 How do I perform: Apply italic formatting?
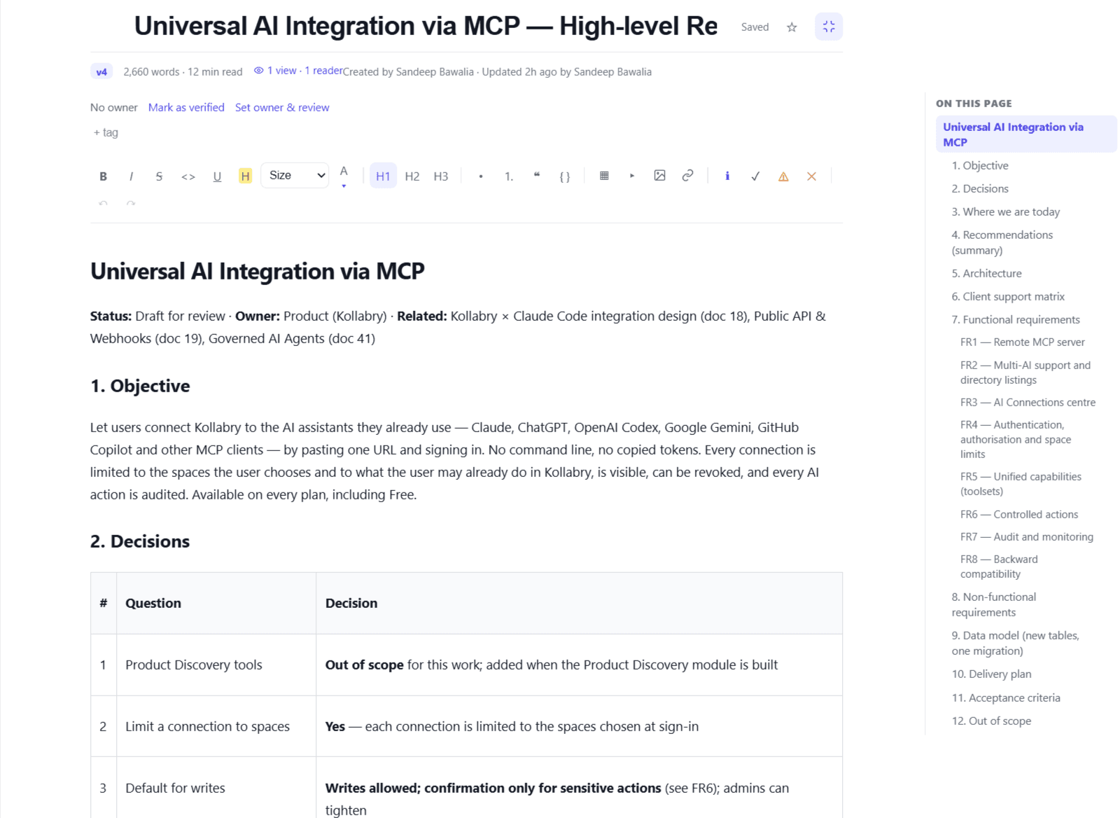point(131,176)
